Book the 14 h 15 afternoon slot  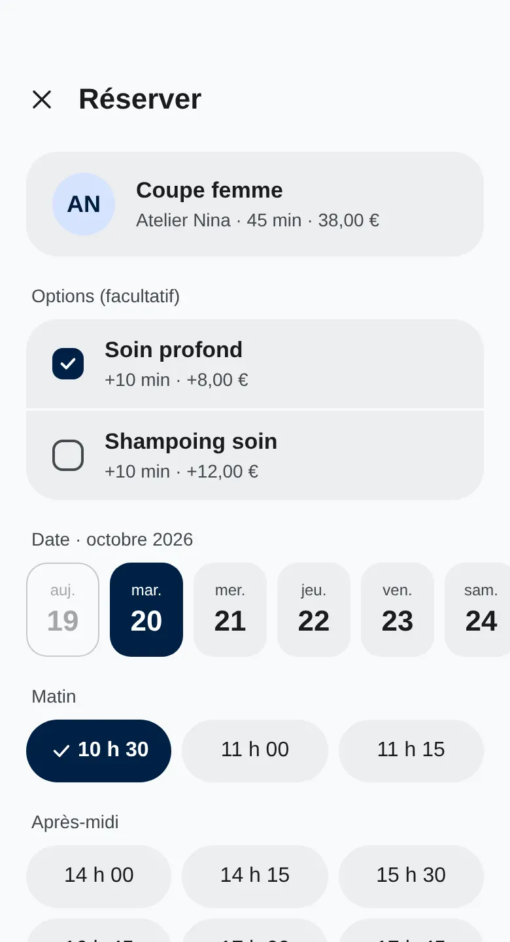click(255, 877)
